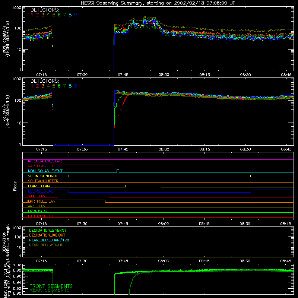Click the SC_TRANSMITTER flag label
298x298 pixels.
pos(43,181)
